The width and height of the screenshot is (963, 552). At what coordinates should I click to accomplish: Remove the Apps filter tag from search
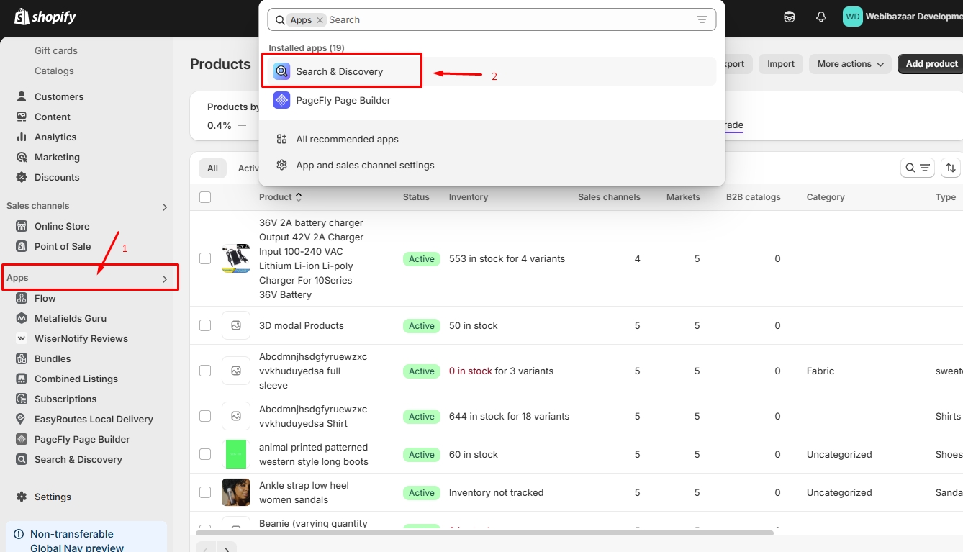pyautogui.click(x=320, y=20)
